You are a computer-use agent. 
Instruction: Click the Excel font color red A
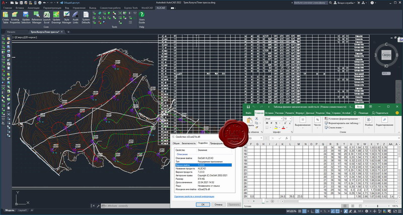[283, 128]
